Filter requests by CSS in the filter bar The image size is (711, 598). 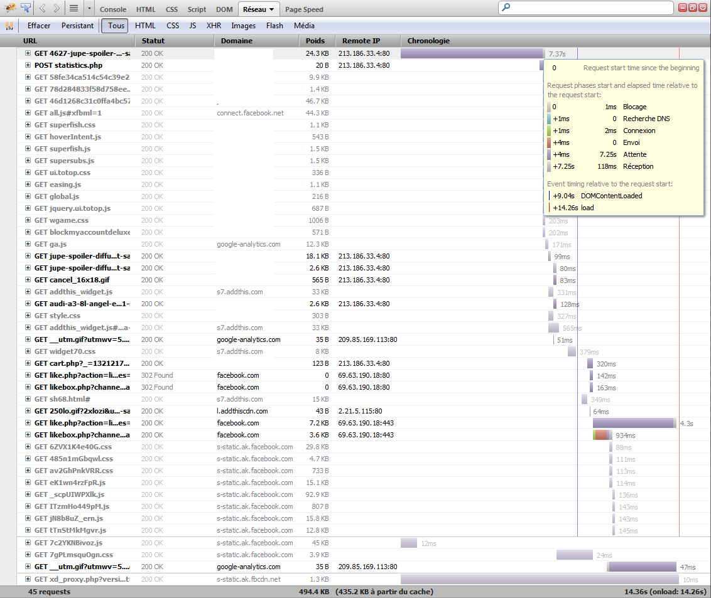click(173, 26)
